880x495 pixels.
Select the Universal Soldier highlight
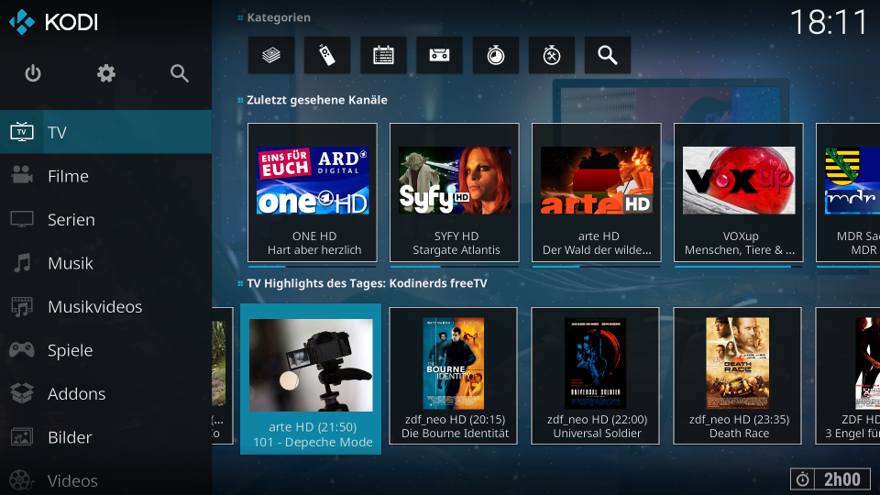click(596, 376)
